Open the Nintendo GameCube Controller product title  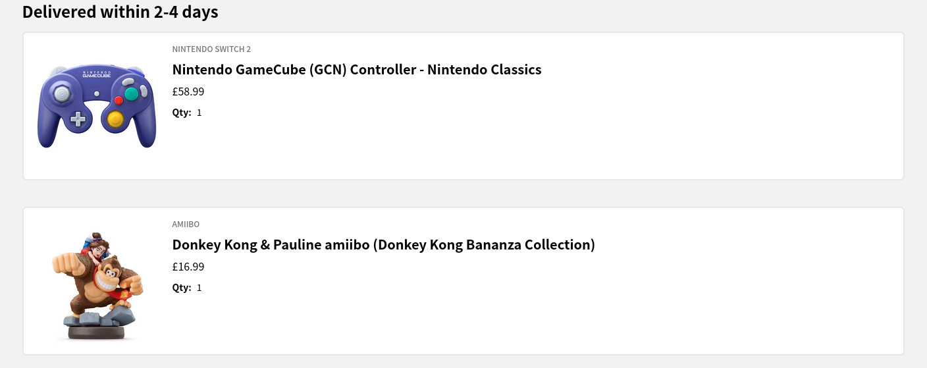(356, 70)
